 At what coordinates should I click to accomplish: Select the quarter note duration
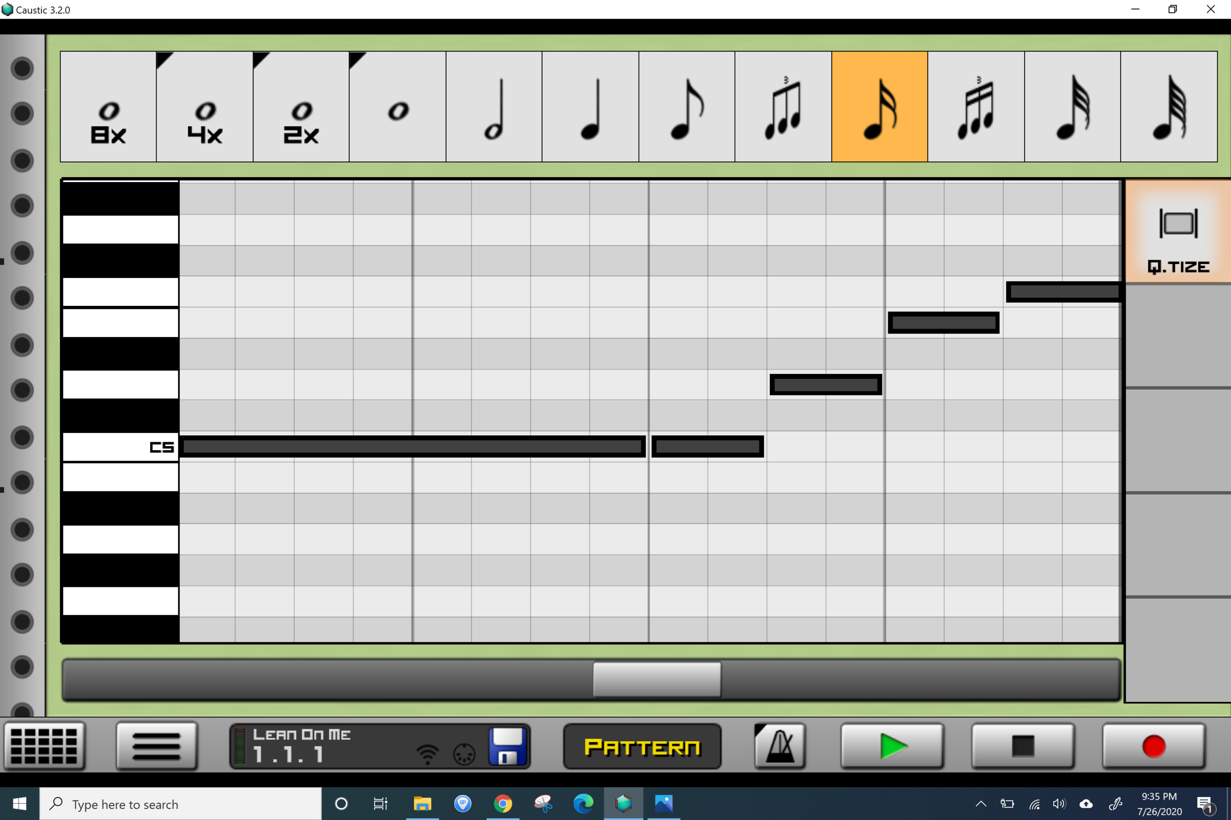590,107
